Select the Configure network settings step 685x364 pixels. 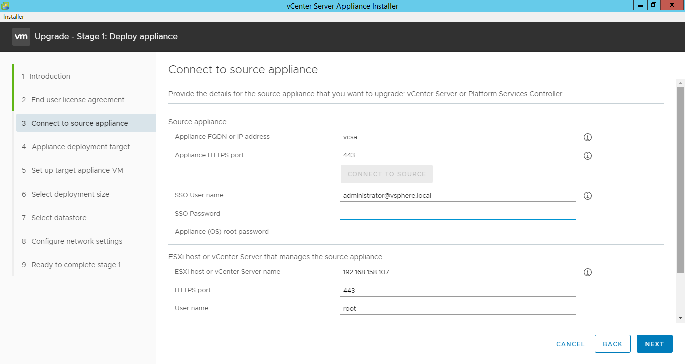tap(77, 241)
